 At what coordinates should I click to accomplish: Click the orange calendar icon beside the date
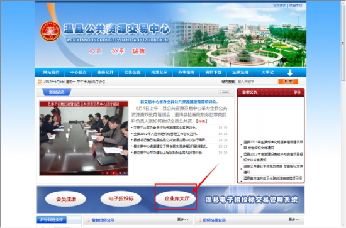point(40,82)
